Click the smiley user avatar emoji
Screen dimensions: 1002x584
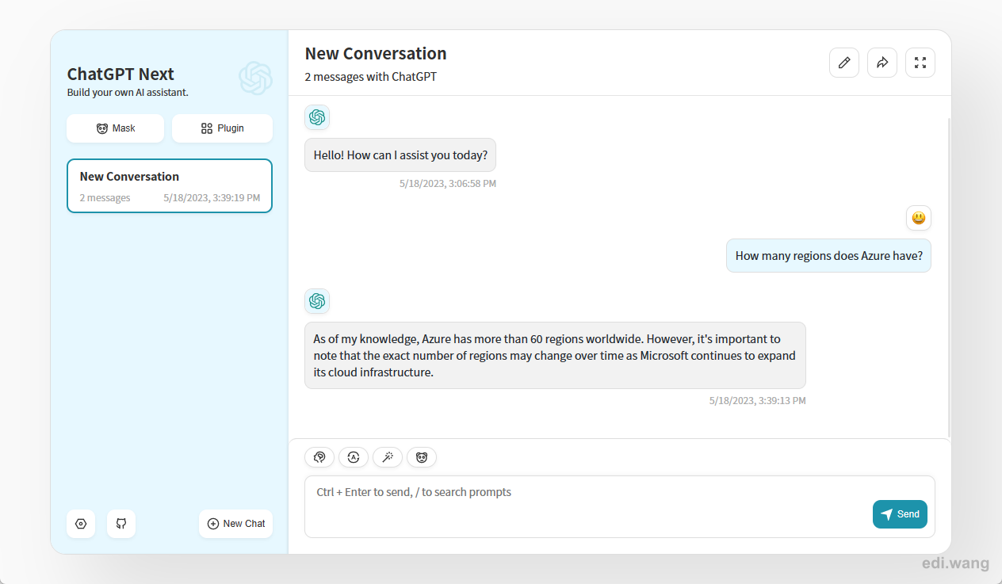point(919,218)
